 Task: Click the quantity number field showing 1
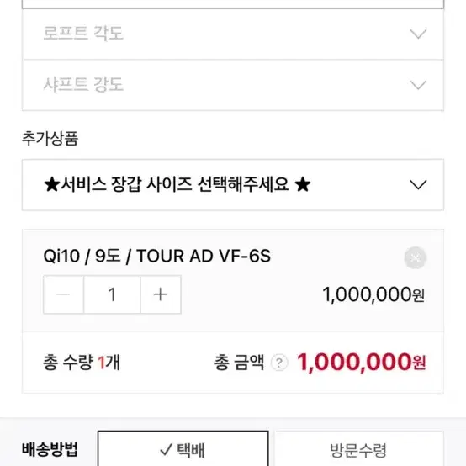point(112,294)
